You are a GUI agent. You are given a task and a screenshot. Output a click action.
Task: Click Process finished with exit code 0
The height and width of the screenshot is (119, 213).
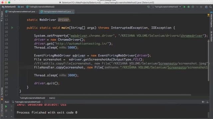click(47, 112)
